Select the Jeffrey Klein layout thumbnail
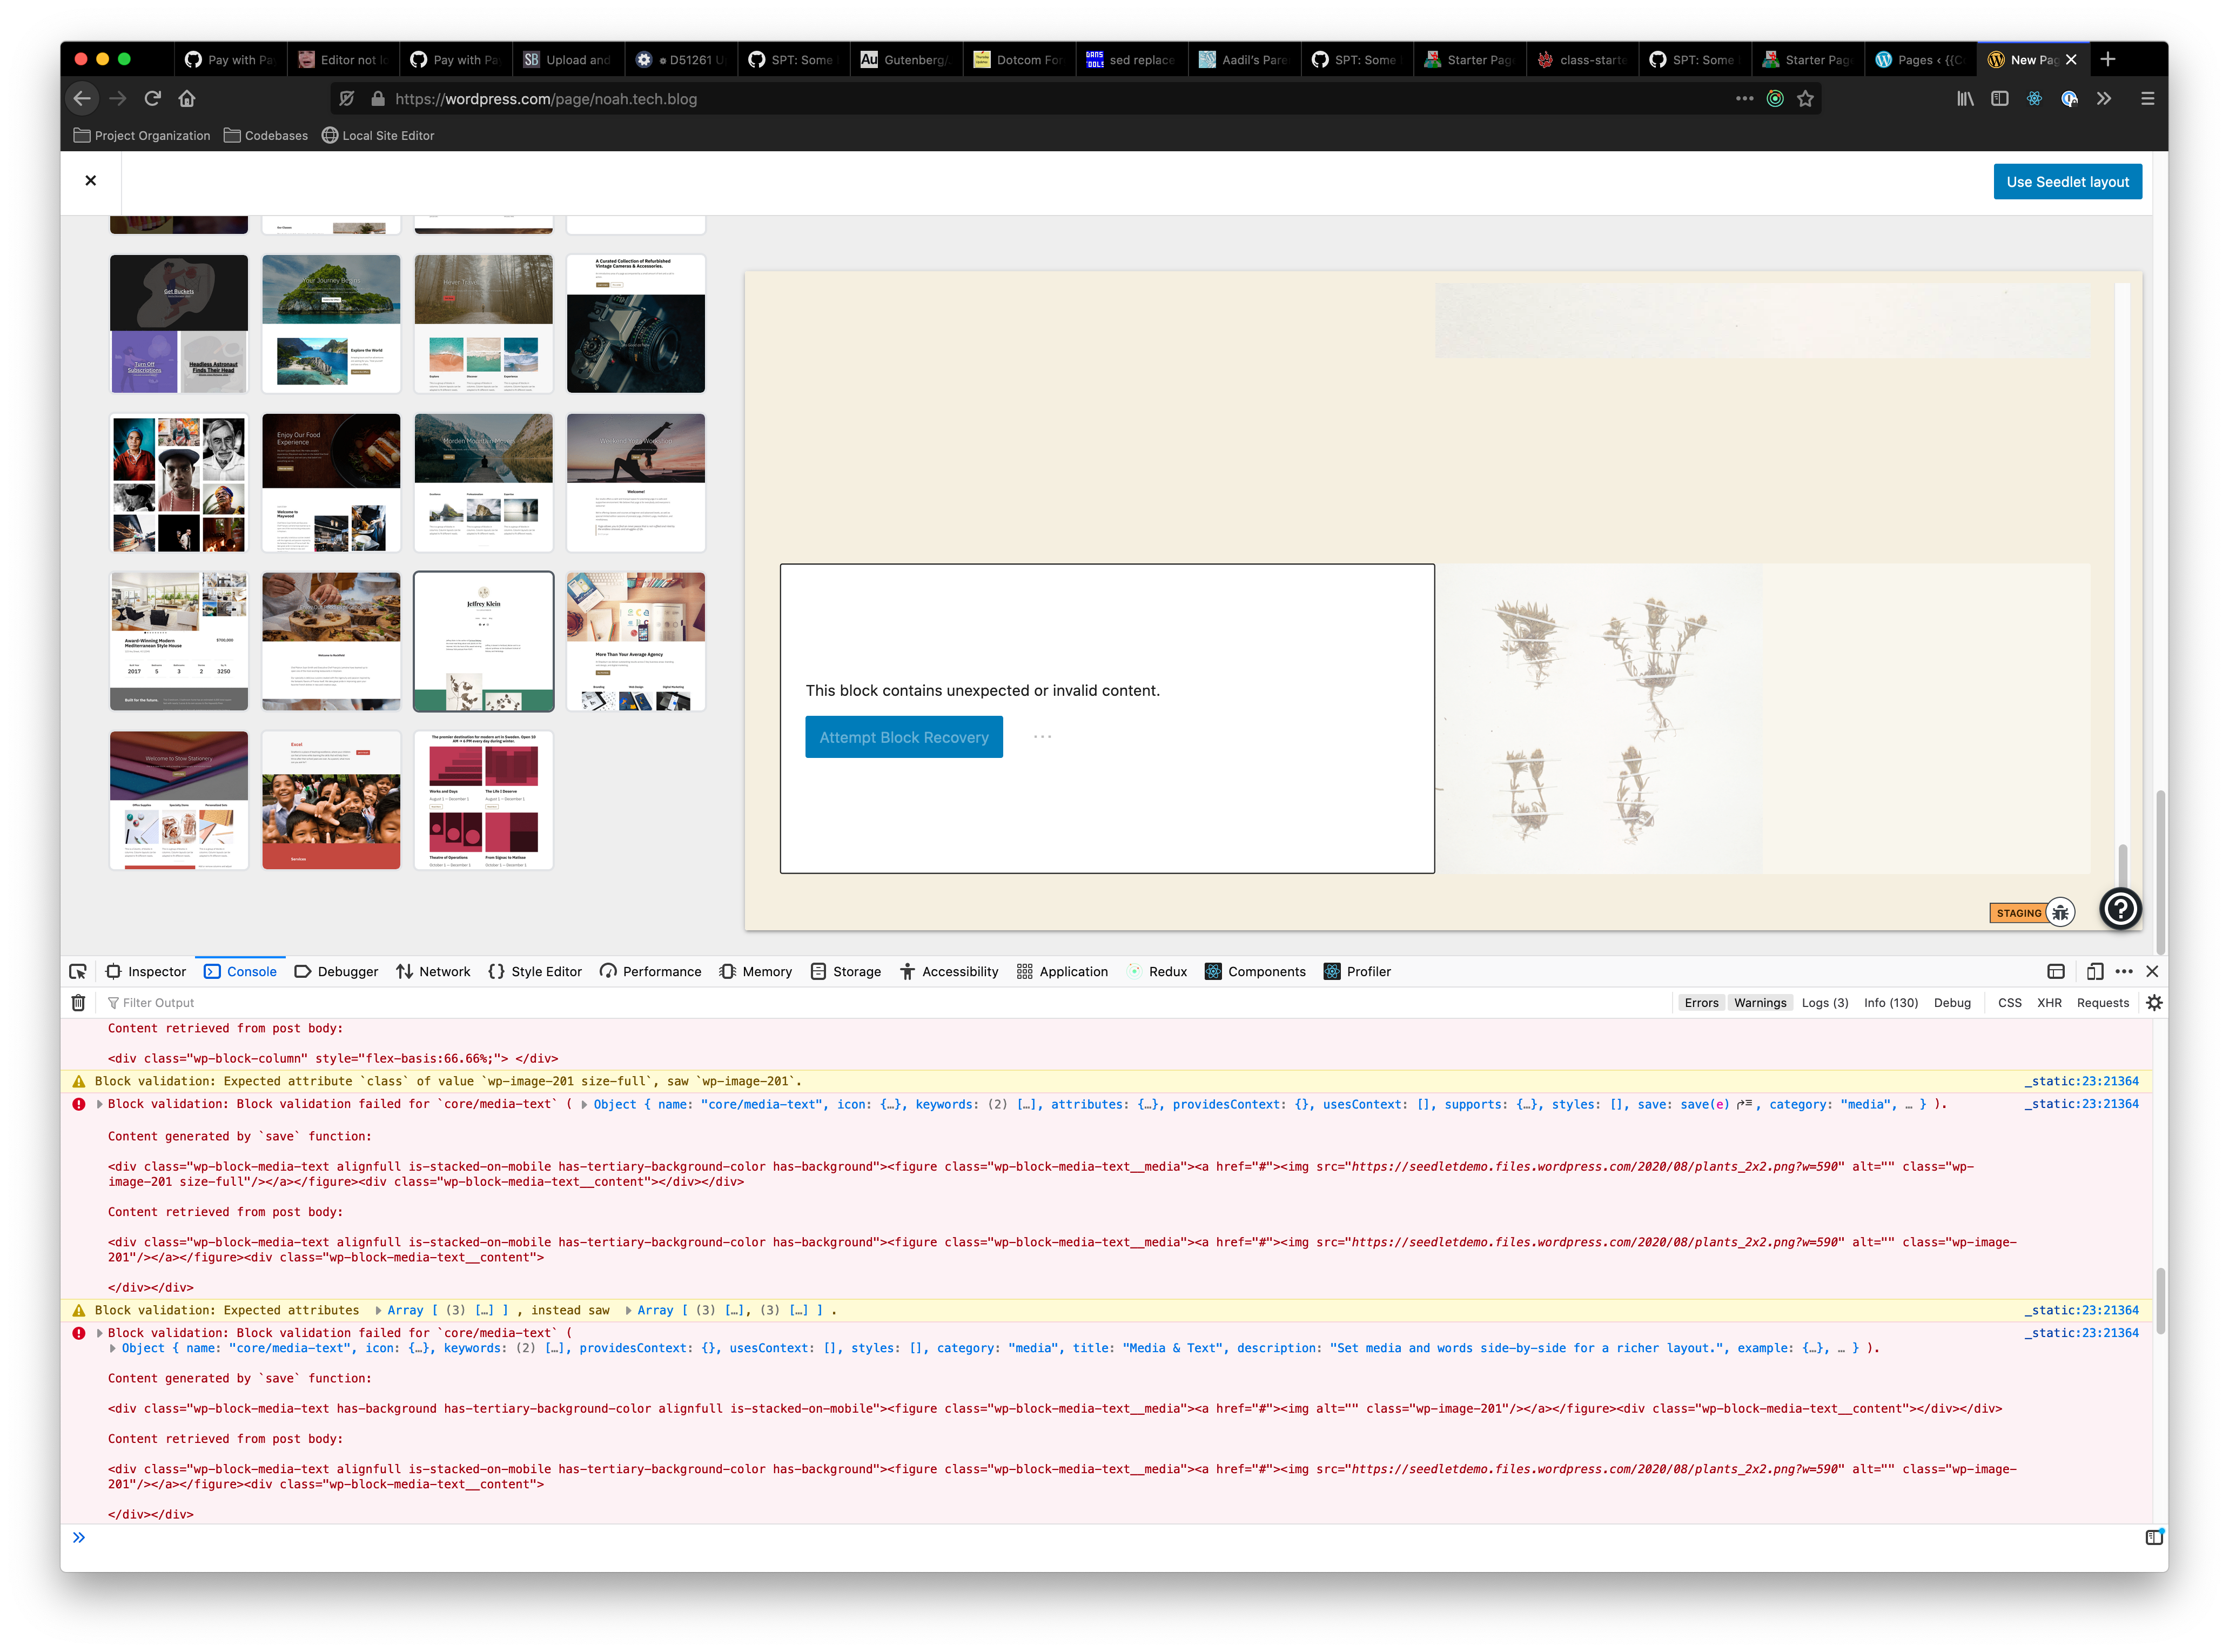The width and height of the screenshot is (2229, 1652). [483, 641]
